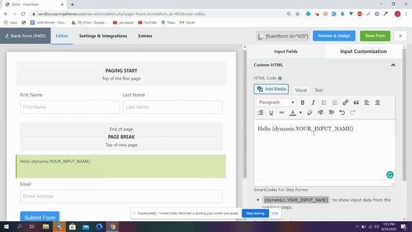Decrease indent in editor
412x232 pixels.
[321, 113]
